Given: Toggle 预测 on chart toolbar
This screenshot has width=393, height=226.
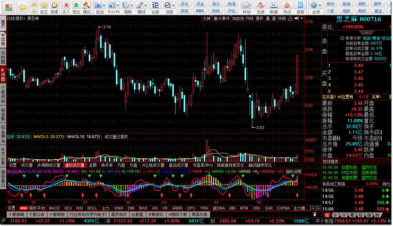Looking at the screenshot, I should (x=282, y=18).
